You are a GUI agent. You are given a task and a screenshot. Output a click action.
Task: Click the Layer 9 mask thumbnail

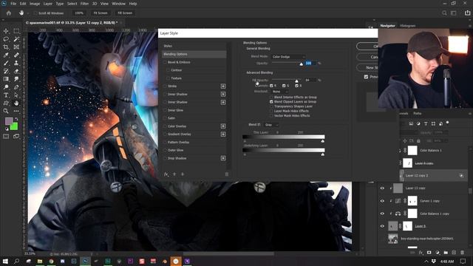click(407, 226)
